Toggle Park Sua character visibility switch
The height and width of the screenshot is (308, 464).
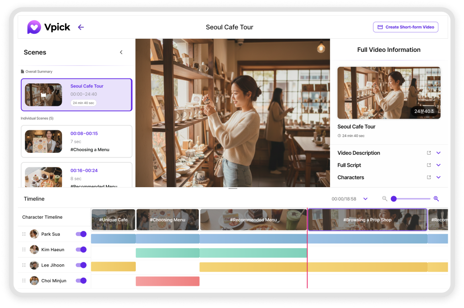tap(81, 234)
